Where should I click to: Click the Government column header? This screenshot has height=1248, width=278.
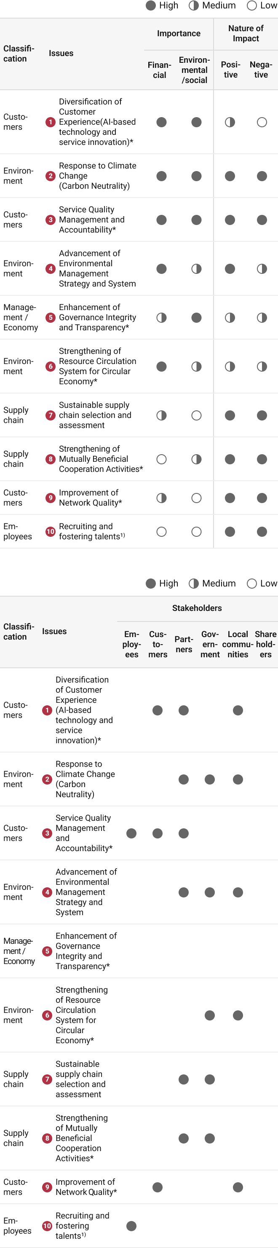(x=210, y=644)
